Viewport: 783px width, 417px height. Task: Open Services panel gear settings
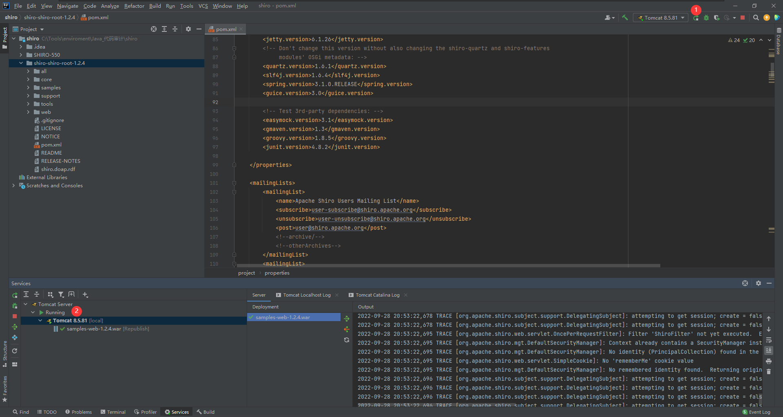(x=759, y=283)
